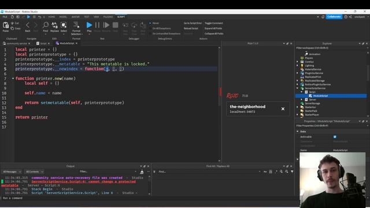The width and height of the screenshot is (370, 208).
Task: Click the Format Selection icon
Action: [76, 25]
